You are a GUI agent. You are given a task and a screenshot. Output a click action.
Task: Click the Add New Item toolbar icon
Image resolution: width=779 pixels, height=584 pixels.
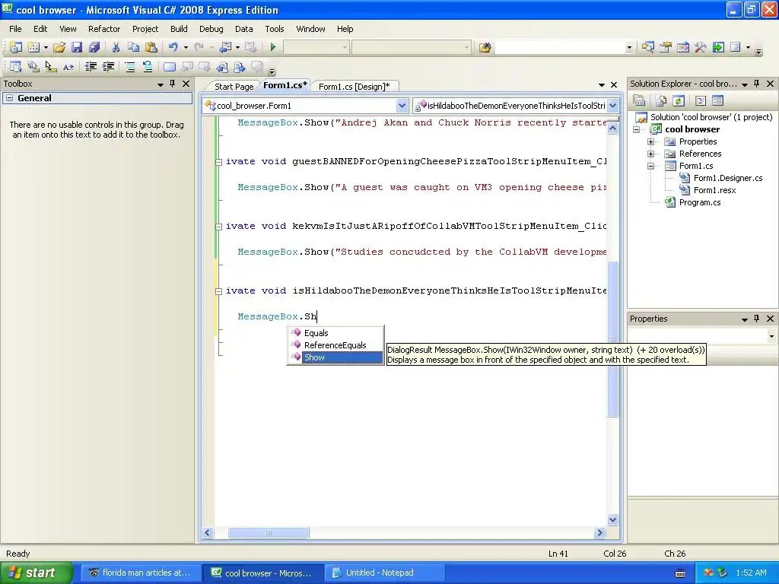33,47
